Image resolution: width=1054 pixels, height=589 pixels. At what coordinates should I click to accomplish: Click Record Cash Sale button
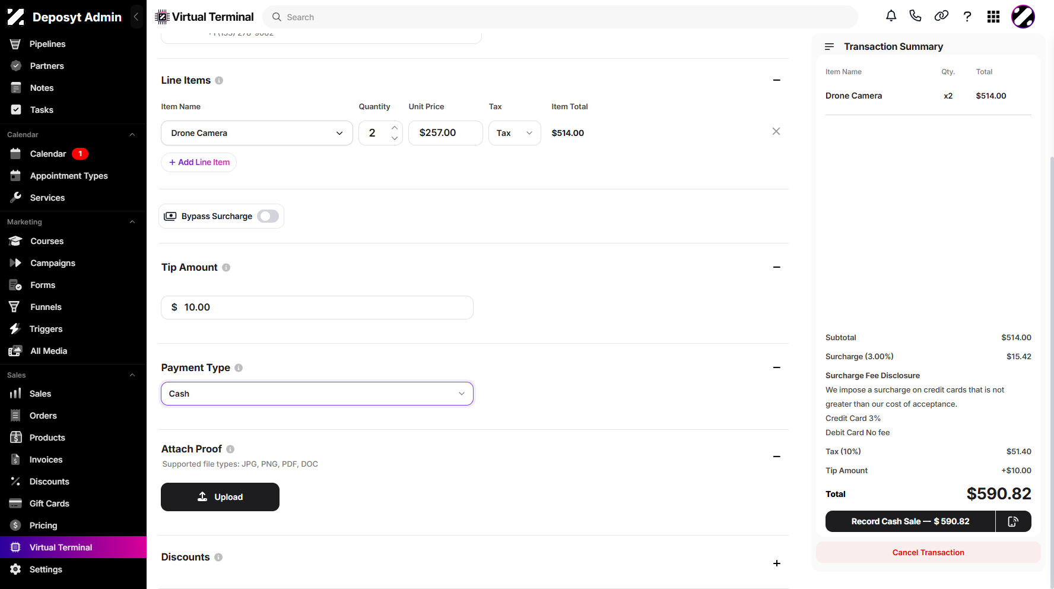point(910,521)
